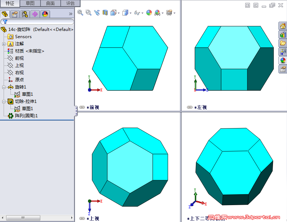Screen dimensions: 287x222
Task: Click the *上视 viewport label
Action: tap(93, 218)
